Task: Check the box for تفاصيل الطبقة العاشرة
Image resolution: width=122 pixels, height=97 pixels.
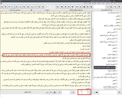Action: (x=117, y=87)
